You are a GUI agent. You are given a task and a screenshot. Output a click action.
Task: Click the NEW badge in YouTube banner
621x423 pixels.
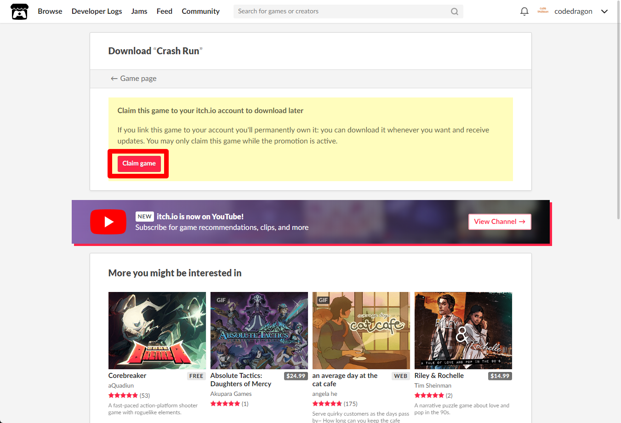(144, 217)
